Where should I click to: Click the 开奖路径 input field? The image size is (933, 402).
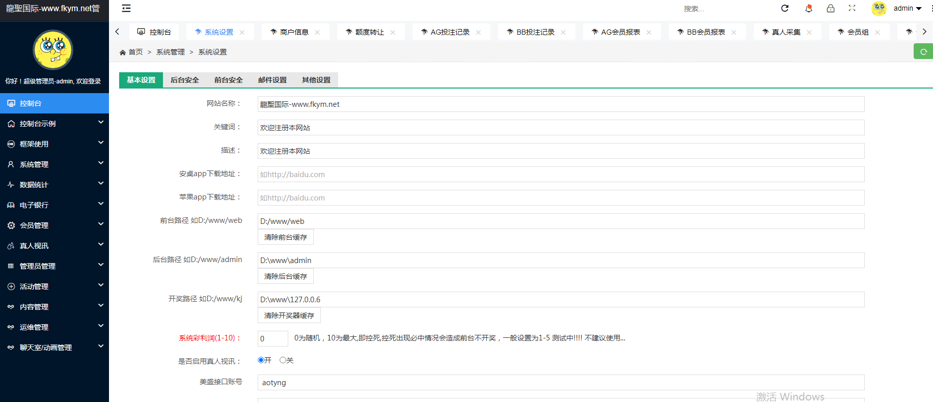point(561,300)
